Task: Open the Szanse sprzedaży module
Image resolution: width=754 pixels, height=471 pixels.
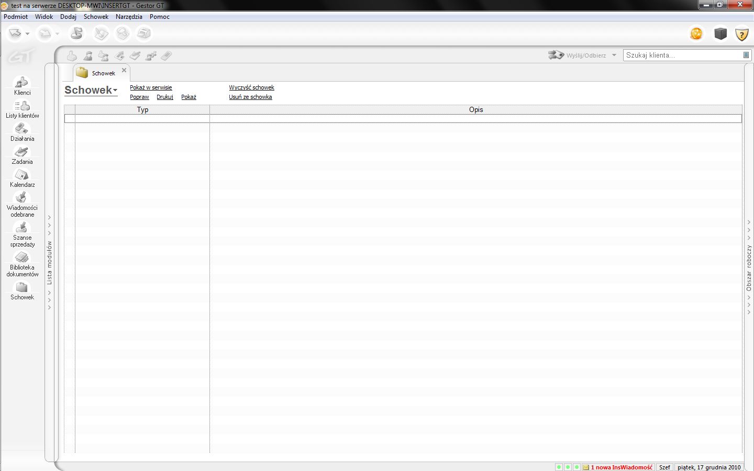Action: [22, 234]
